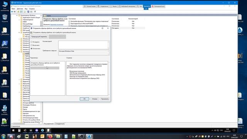Click the Filter funnel icon in the toolbar
Image resolution: width=247 pixels, height=139 pixels.
[35, 12]
